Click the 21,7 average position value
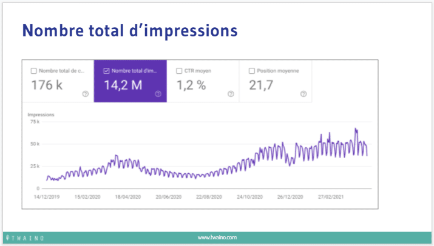The image size is (434, 246). (x=261, y=85)
